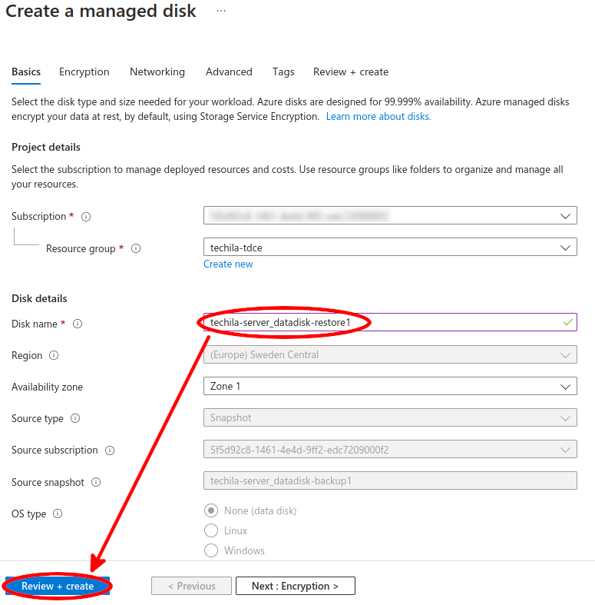Select the Linux OS type option

[x=211, y=531]
